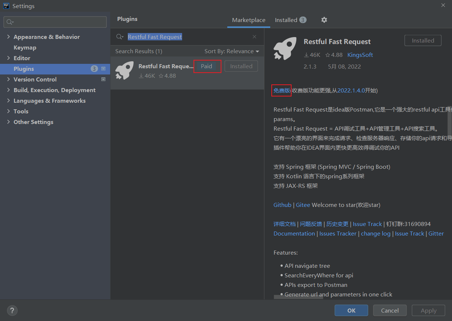Select Keymap in settings tree
The image size is (452, 321).
point(25,47)
